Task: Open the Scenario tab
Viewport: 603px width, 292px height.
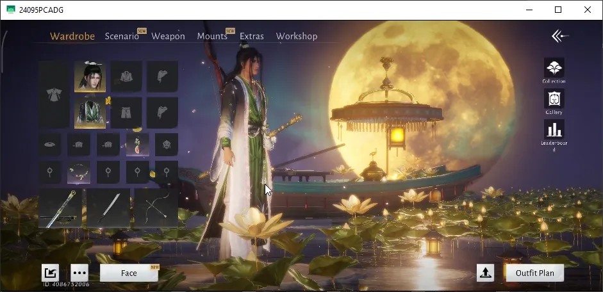Action: (x=122, y=36)
